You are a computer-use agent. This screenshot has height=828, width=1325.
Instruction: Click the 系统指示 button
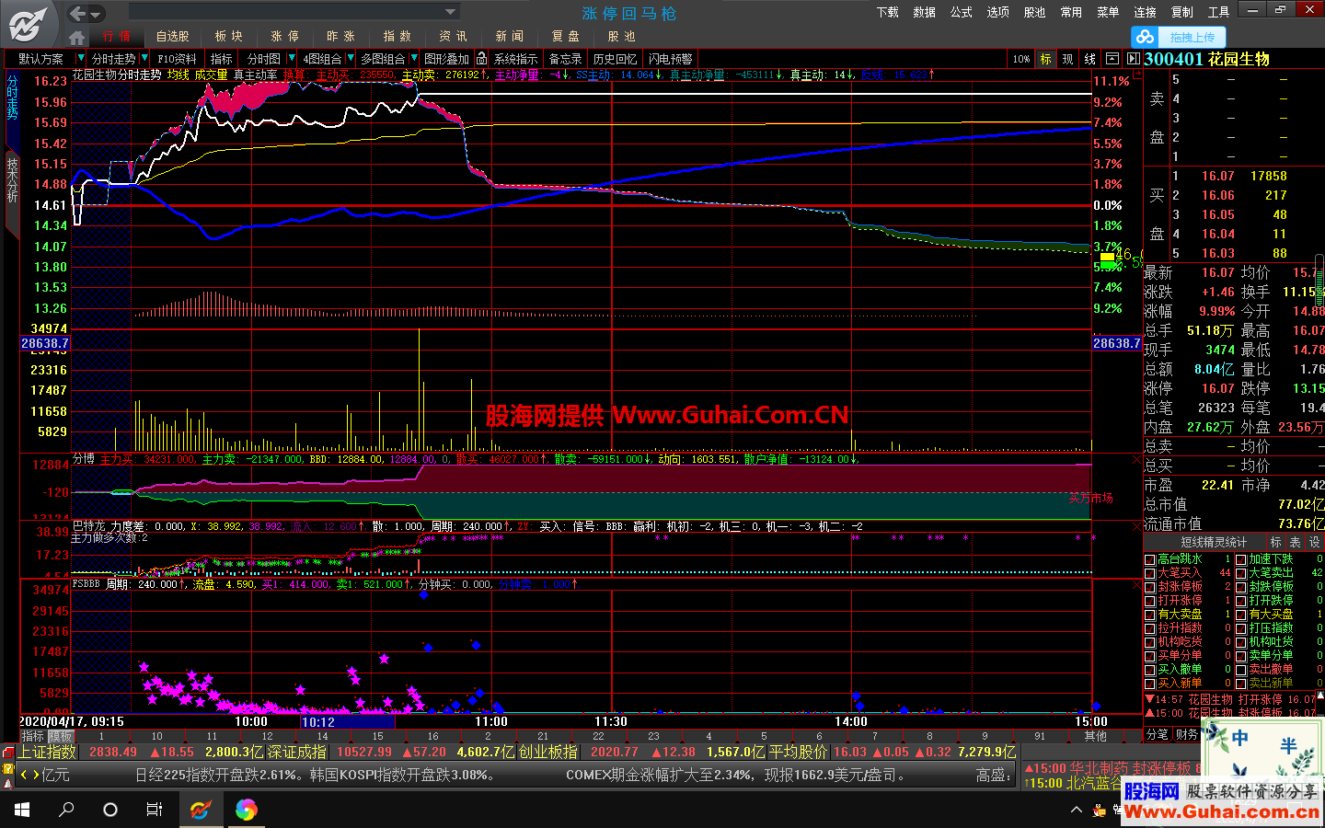coord(515,58)
